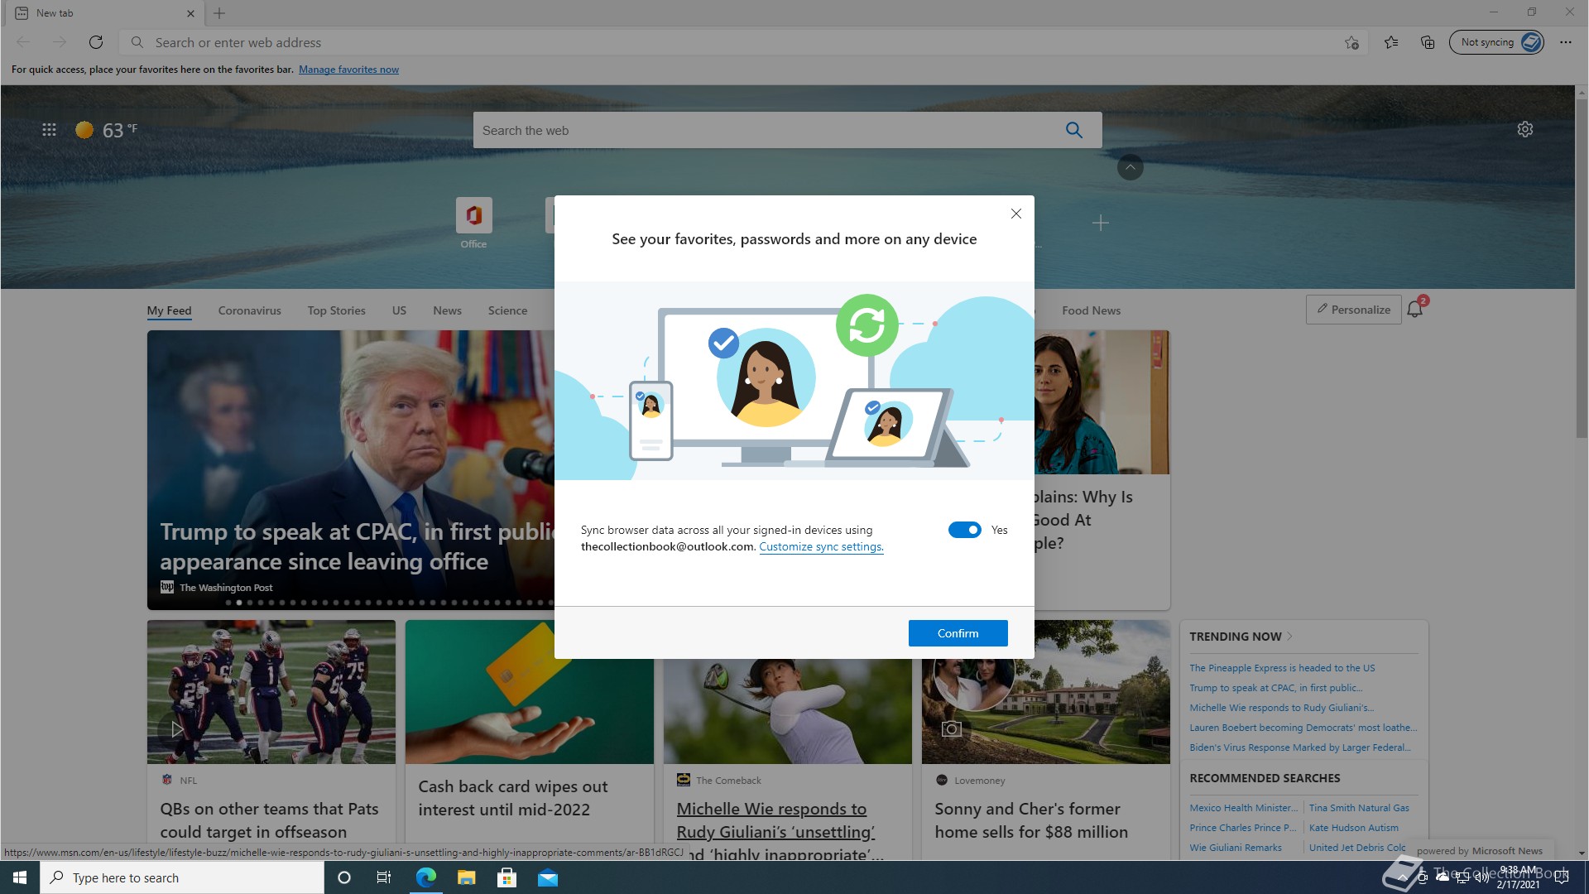Click the web search magnifier icon

point(1074,130)
